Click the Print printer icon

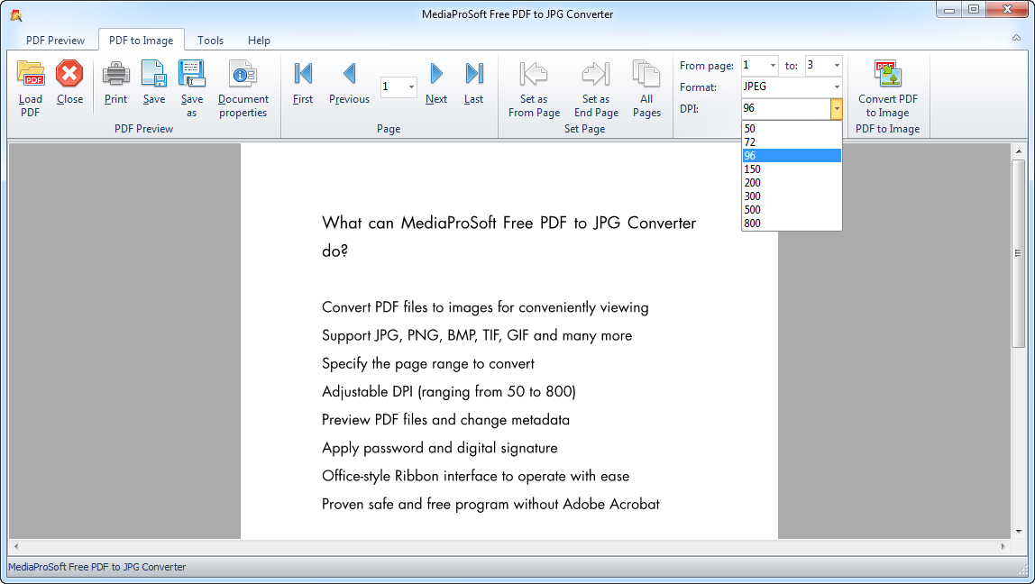[115, 73]
